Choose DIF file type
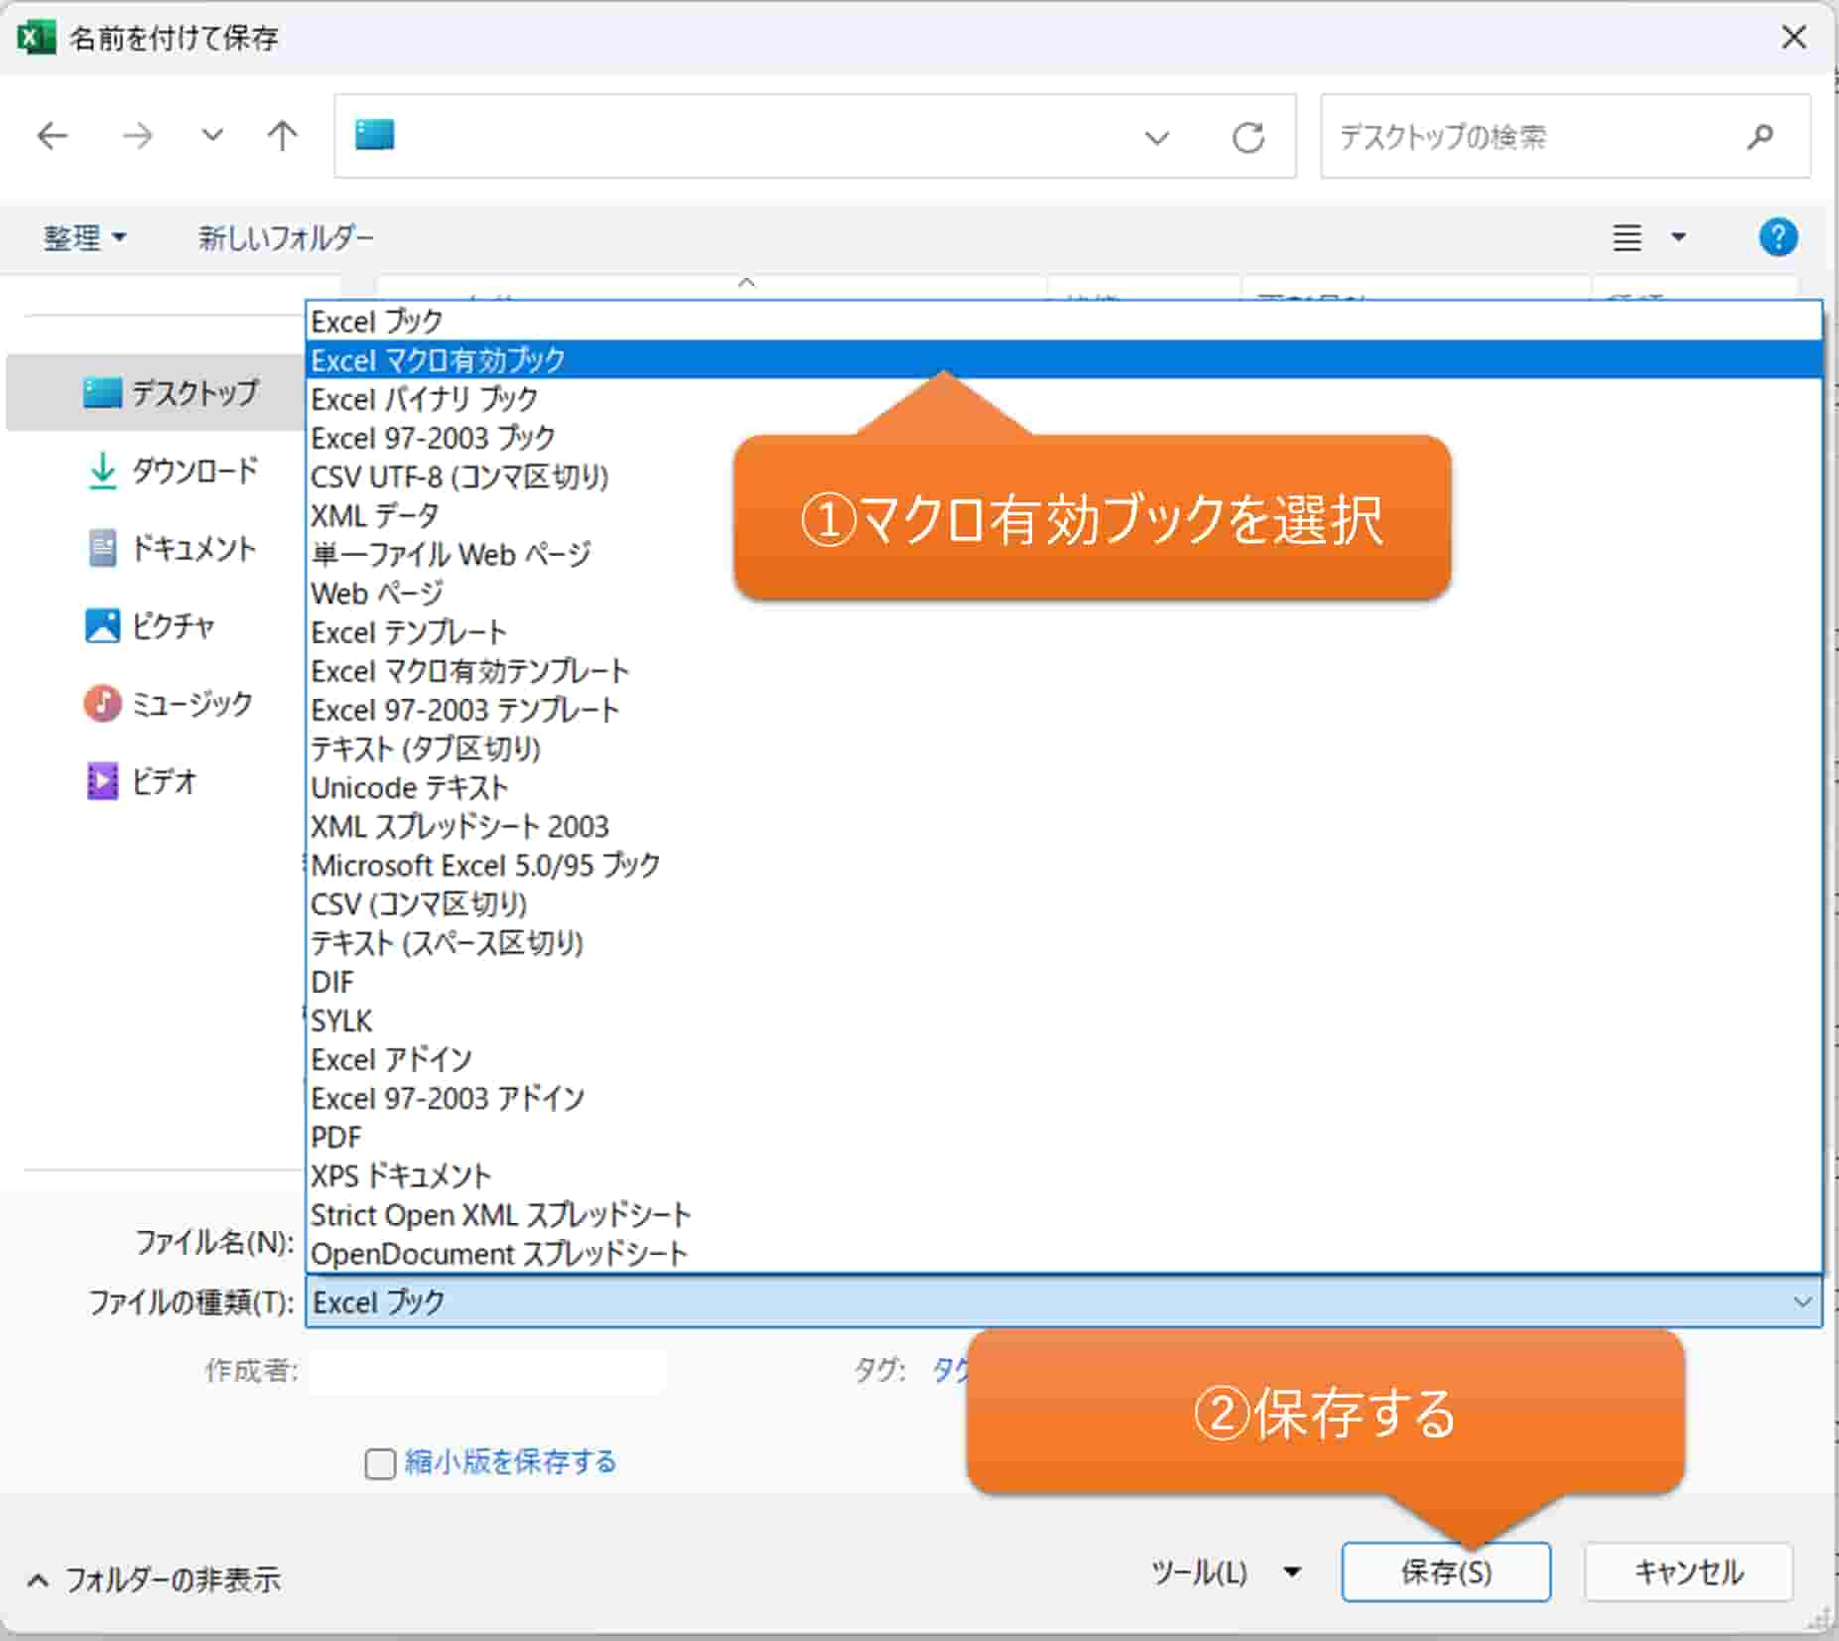 point(1064,982)
